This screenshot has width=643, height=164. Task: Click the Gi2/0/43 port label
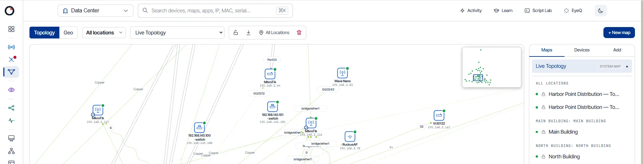tap(328, 90)
